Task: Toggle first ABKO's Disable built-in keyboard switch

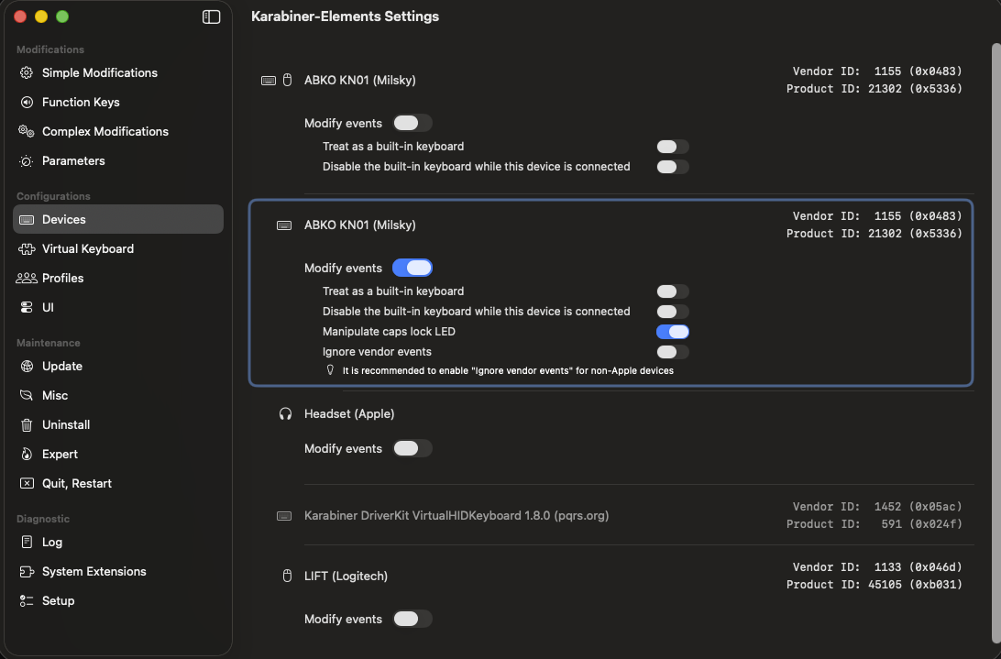Action: click(x=673, y=168)
